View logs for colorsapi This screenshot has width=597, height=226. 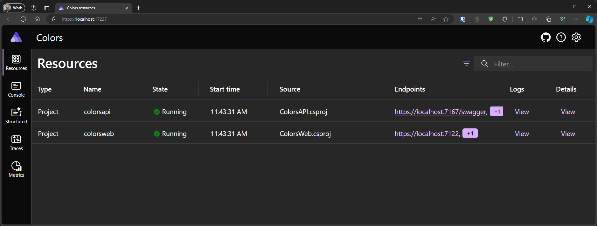pos(522,112)
